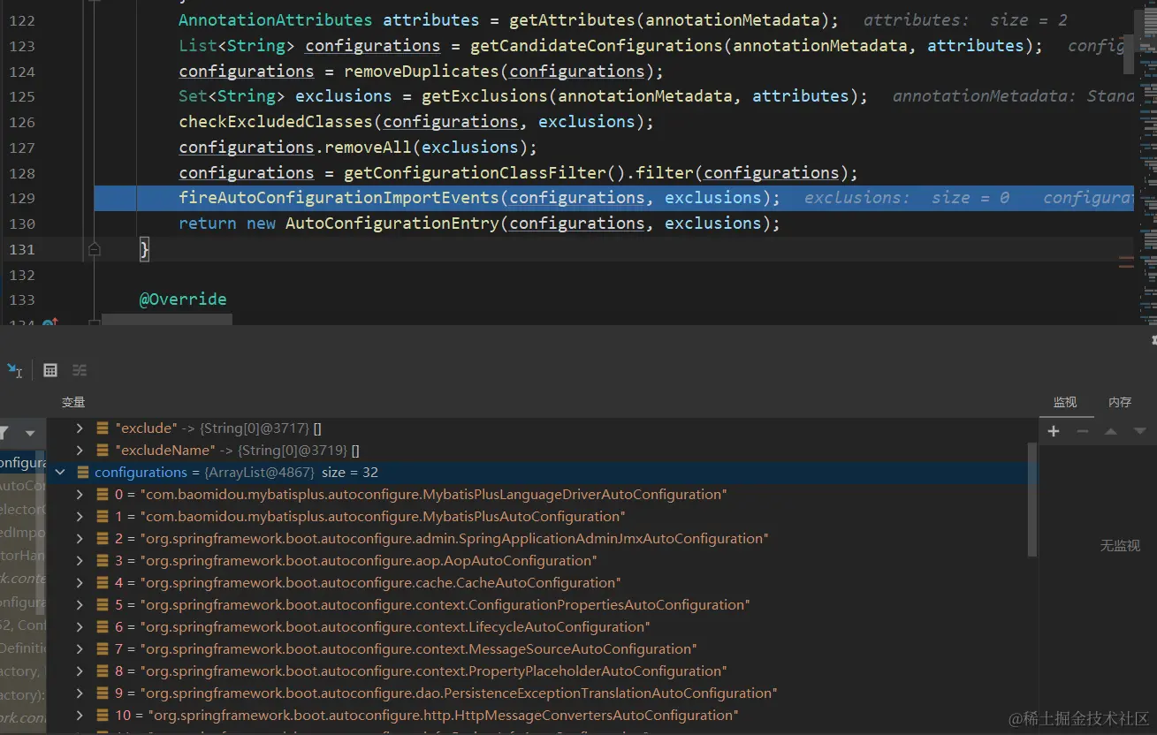Click the getCandidateConfigurations method call
This screenshot has height=735, width=1157.
coord(597,46)
